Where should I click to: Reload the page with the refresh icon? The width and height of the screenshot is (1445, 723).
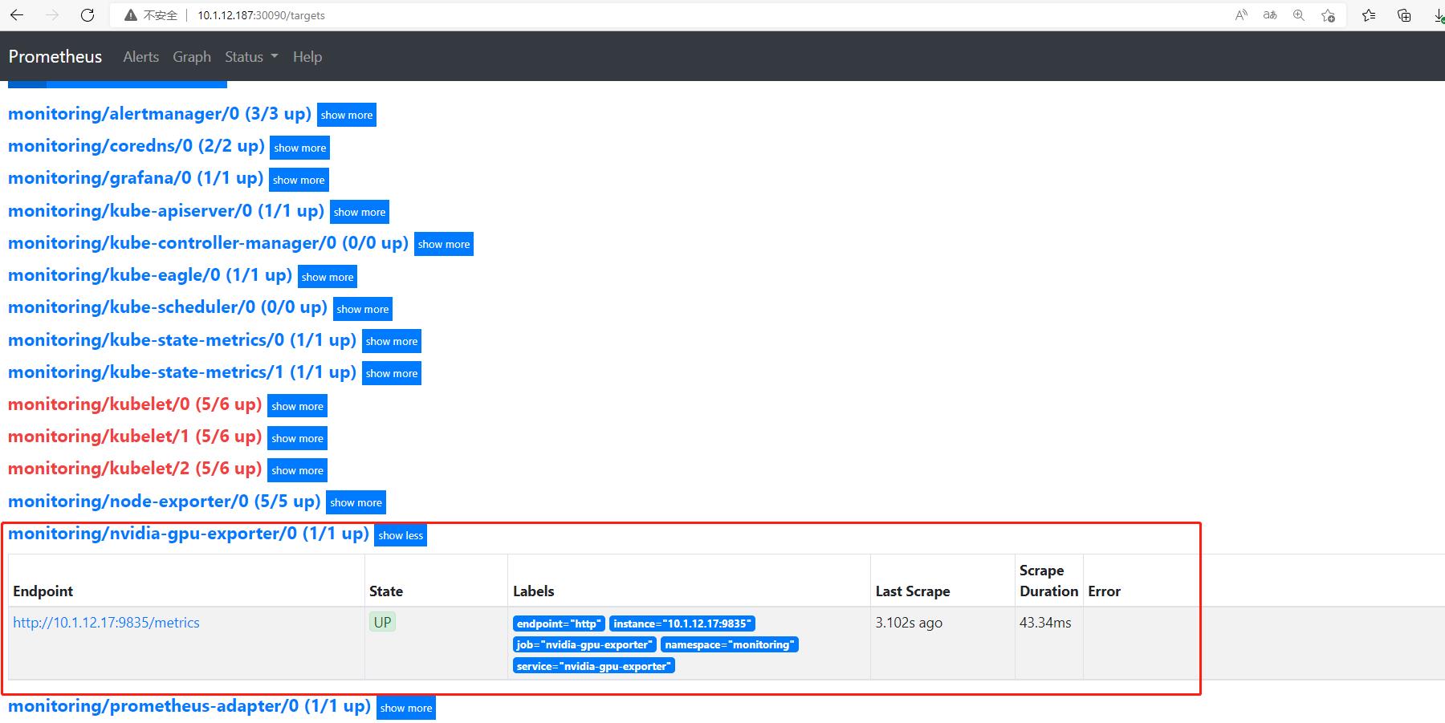pyautogui.click(x=88, y=15)
